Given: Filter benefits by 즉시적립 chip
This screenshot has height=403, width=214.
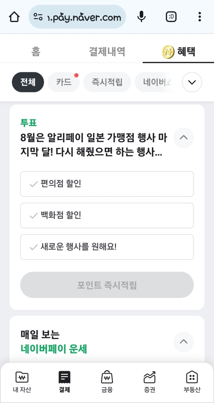Looking at the screenshot, I should [x=107, y=82].
